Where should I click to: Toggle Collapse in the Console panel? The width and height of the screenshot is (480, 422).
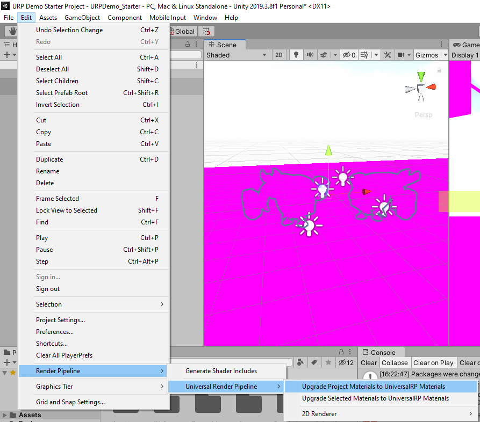click(x=395, y=363)
